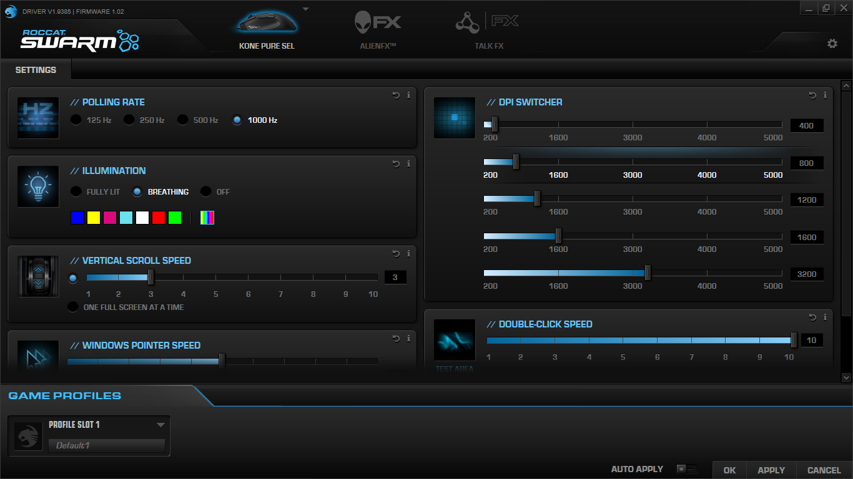
Task: Click the scroll wheel icon
Action: [38, 276]
